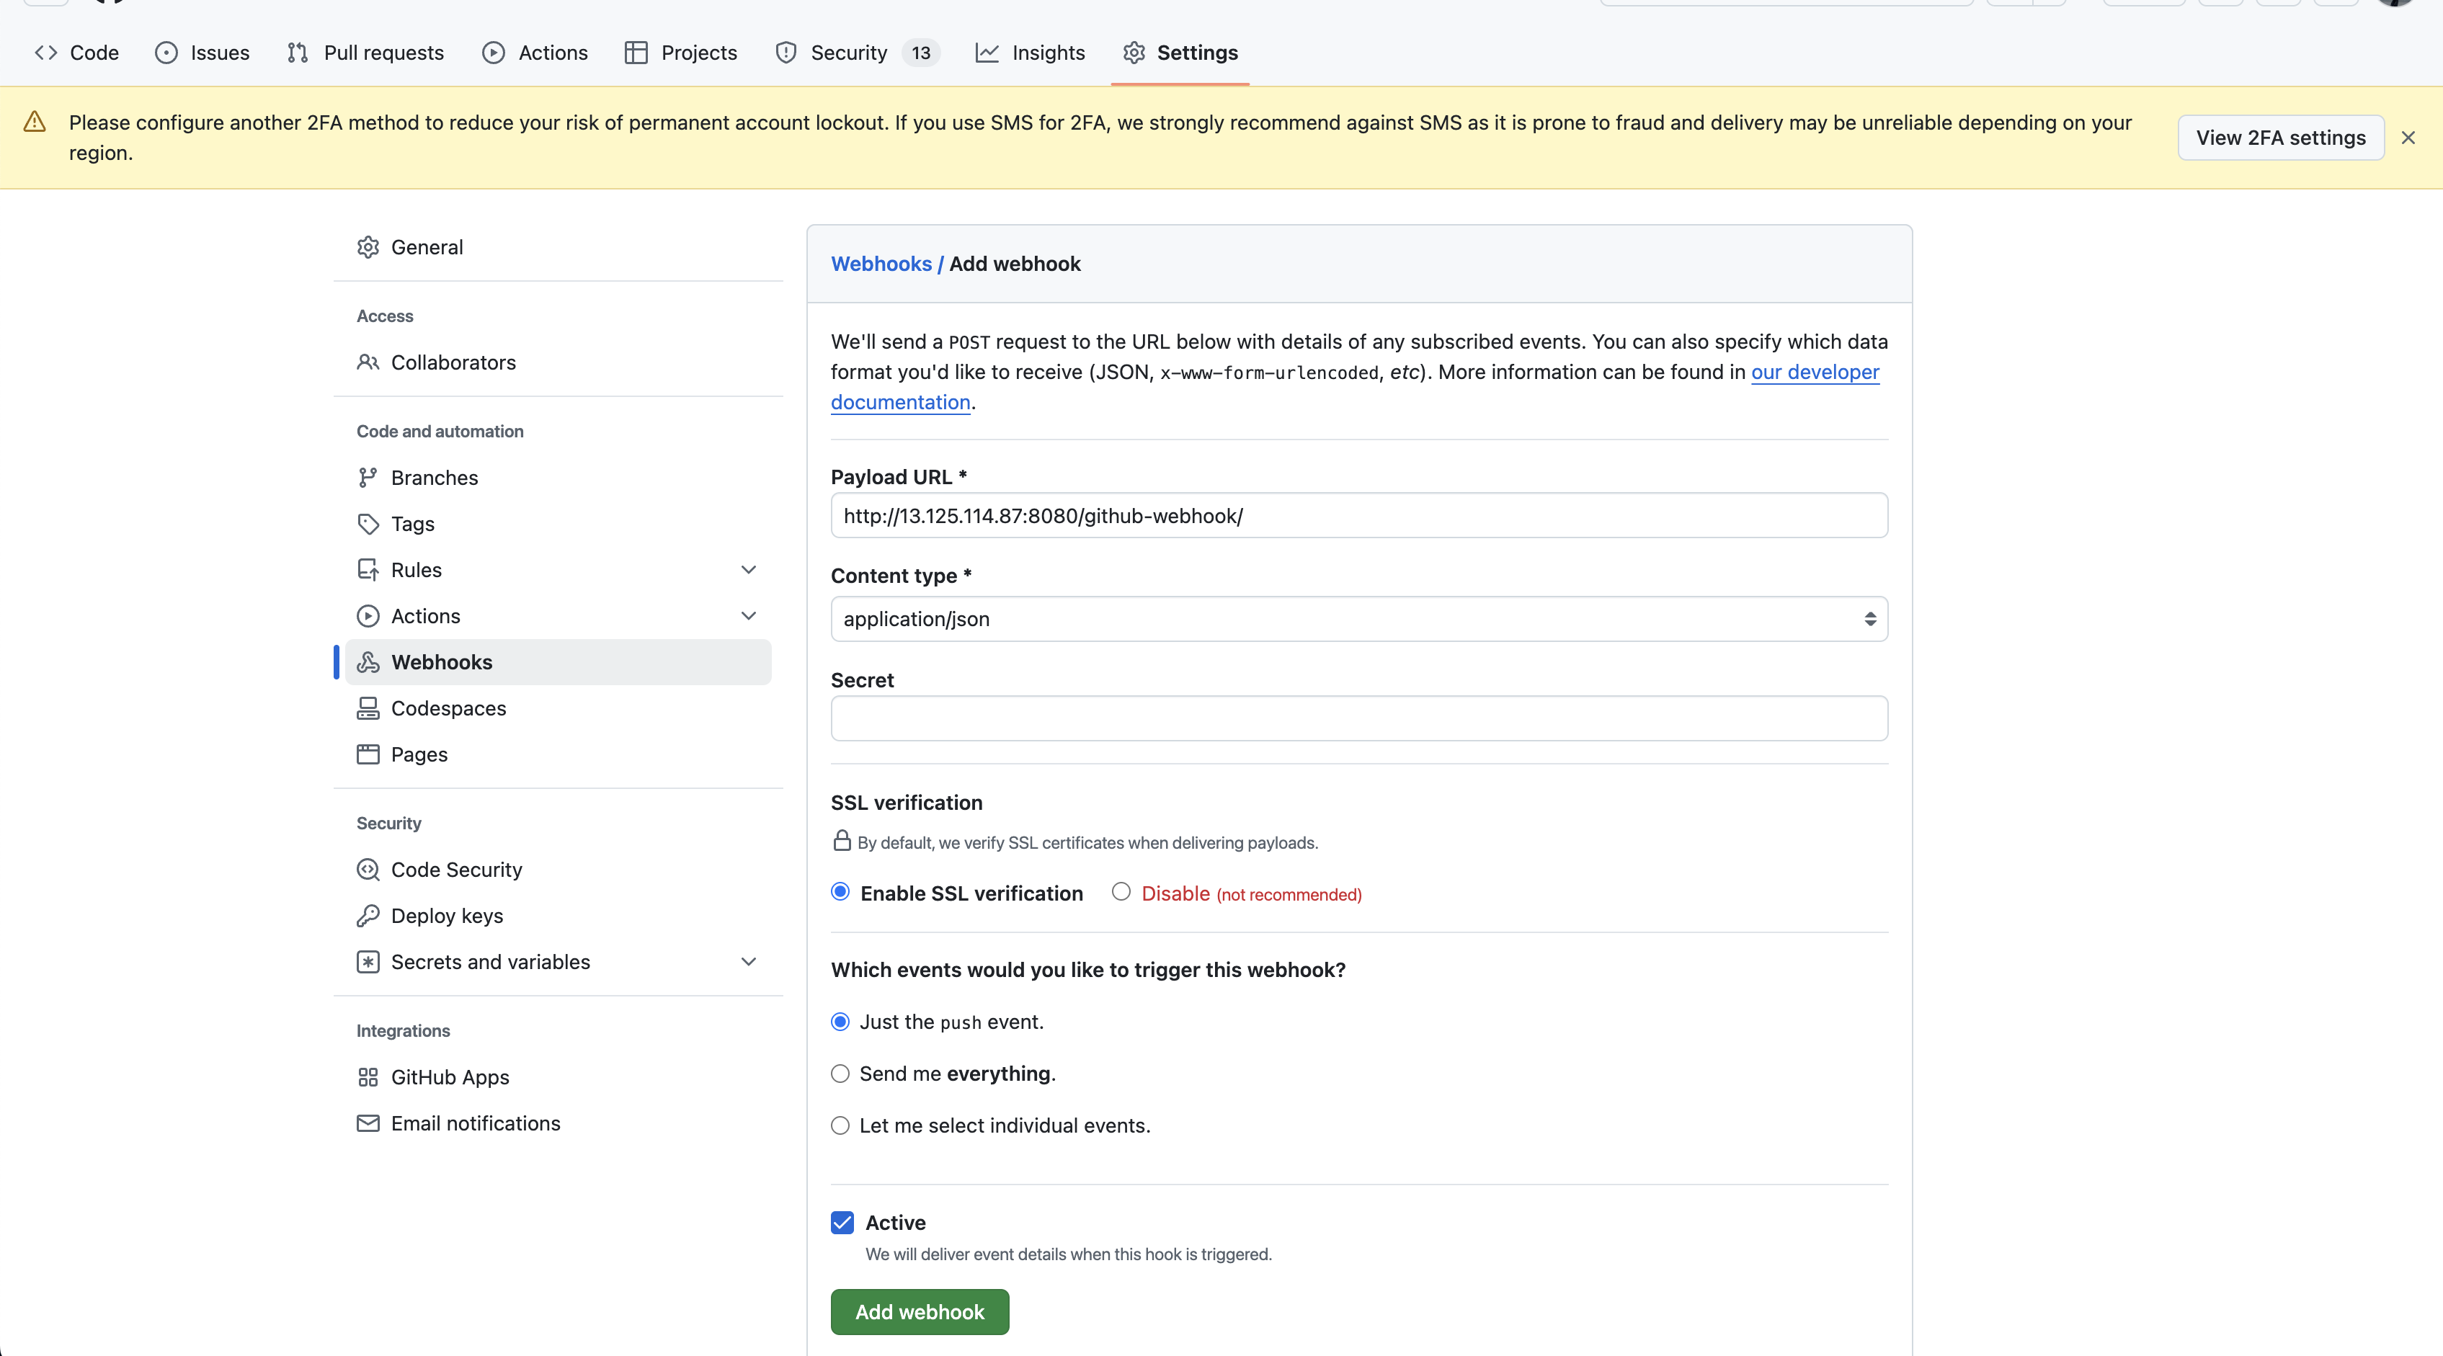Open the developer documentation link
The width and height of the screenshot is (2443, 1356).
click(x=1814, y=373)
